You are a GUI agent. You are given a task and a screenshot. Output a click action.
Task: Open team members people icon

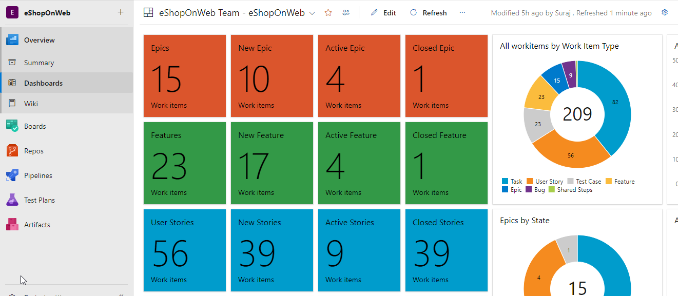point(346,13)
